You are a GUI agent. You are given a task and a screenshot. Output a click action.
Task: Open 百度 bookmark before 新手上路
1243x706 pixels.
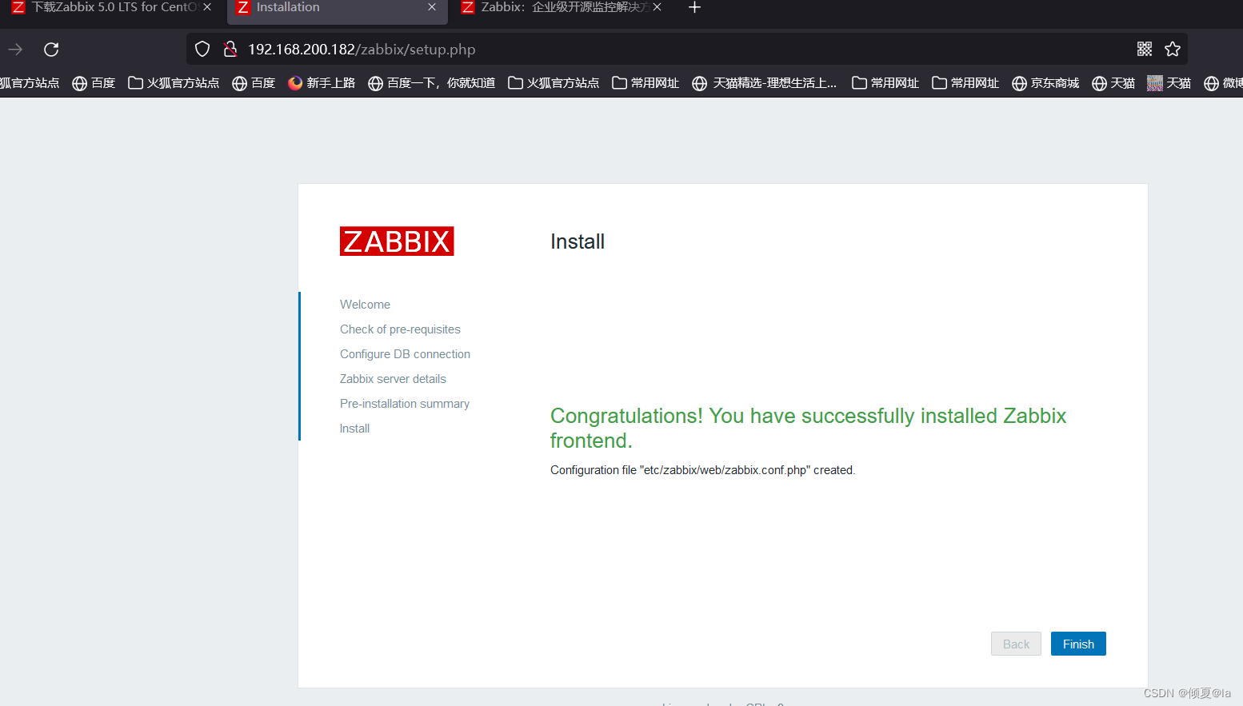point(254,83)
